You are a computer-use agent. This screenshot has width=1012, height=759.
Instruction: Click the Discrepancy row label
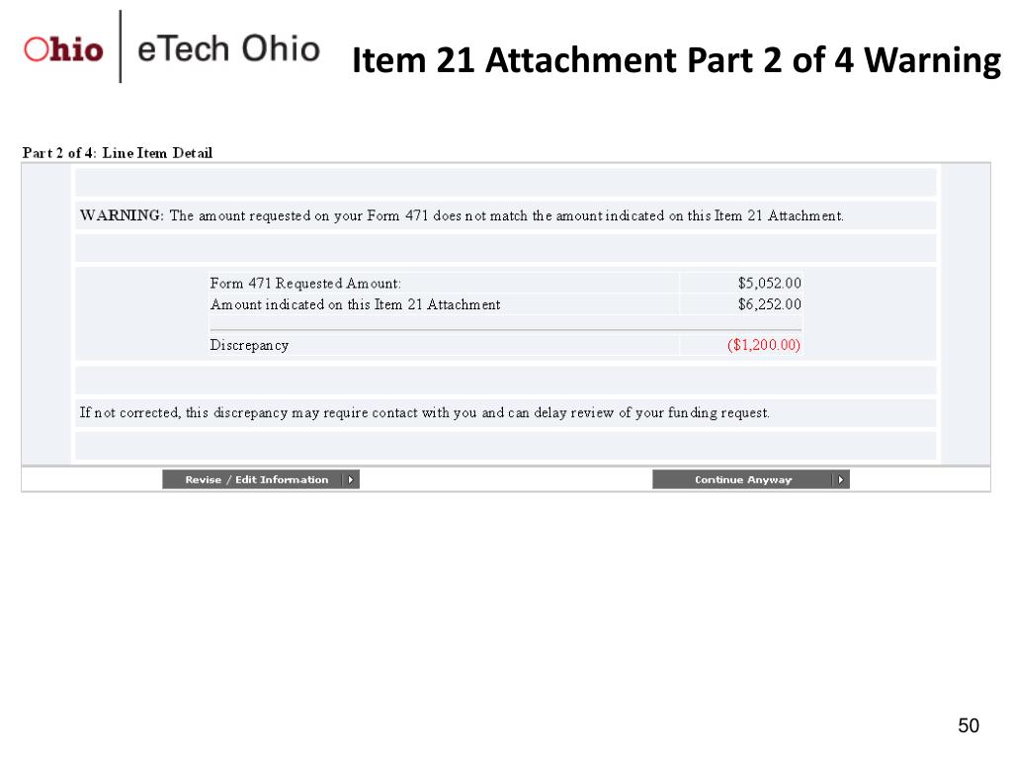[249, 345]
